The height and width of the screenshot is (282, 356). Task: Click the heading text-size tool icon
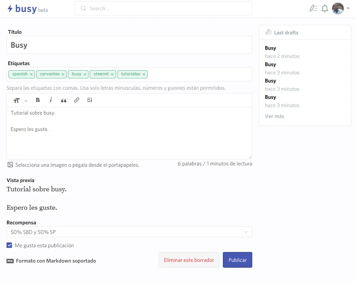click(17, 101)
